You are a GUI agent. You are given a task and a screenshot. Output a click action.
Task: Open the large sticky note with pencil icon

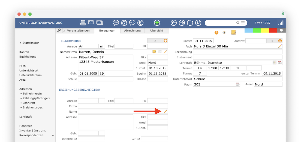click(x=233, y=33)
